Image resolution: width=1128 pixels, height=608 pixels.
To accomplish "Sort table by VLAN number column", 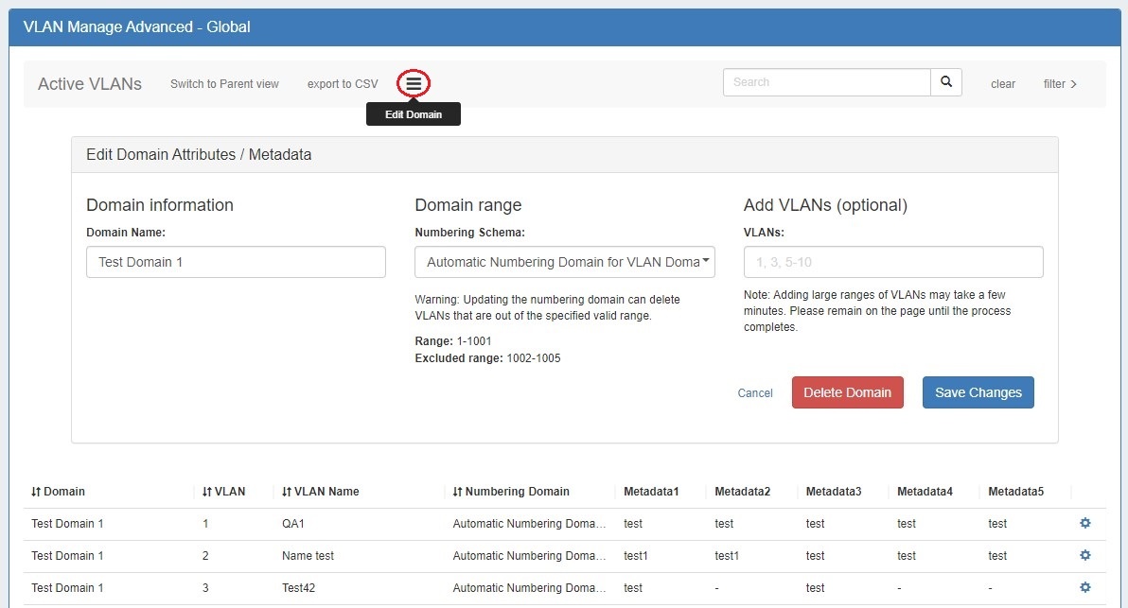I will [223, 492].
